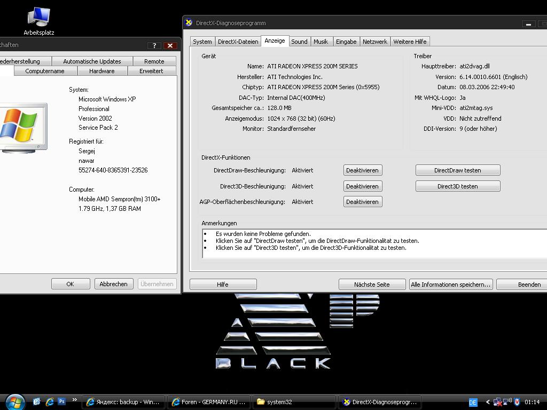This screenshot has height=410, width=547.
Task: Go to Nächste Seite
Action: [372, 285]
